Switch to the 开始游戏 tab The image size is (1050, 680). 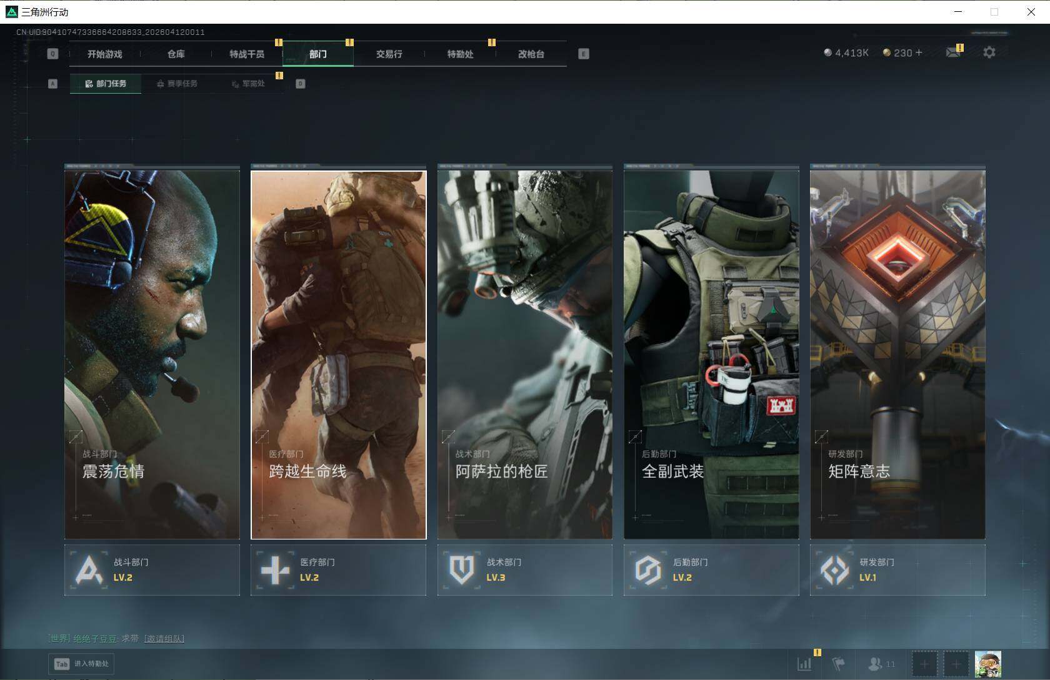click(x=105, y=54)
